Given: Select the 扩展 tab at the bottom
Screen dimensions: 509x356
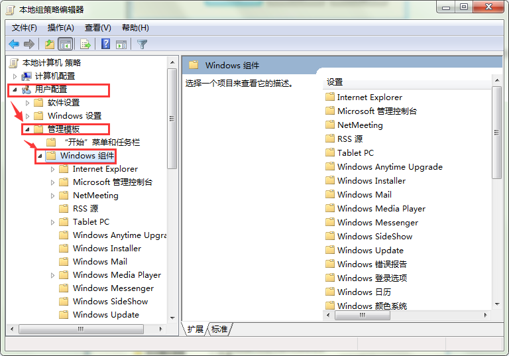Looking at the screenshot, I should coord(196,329).
